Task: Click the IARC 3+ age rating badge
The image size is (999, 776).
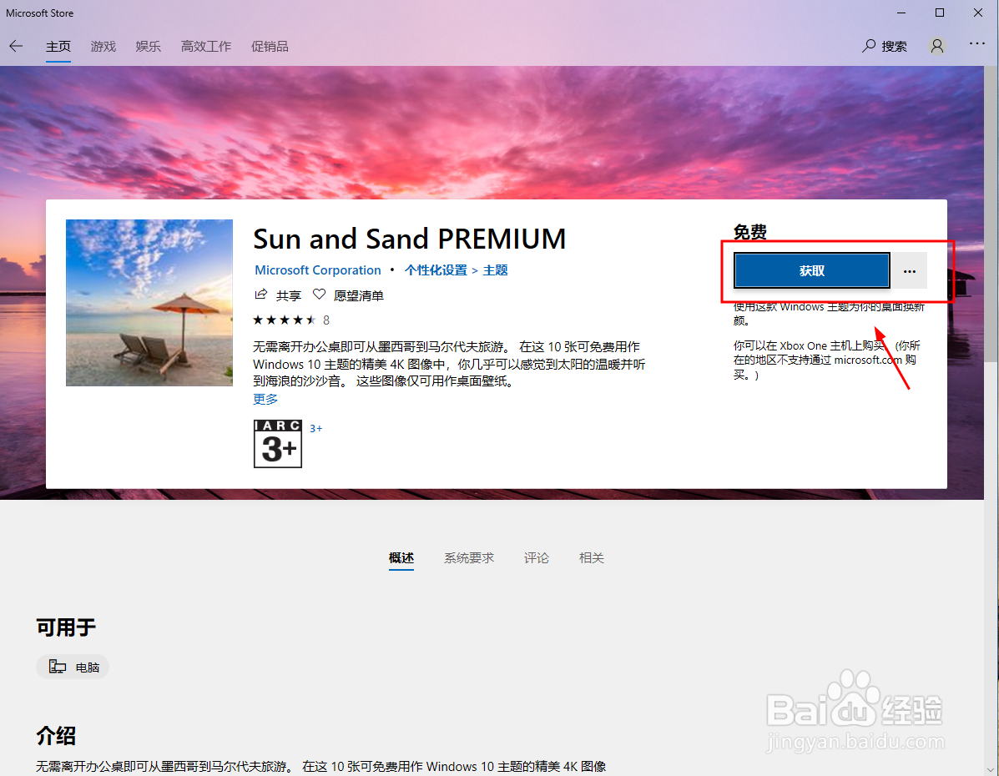Action: (277, 444)
